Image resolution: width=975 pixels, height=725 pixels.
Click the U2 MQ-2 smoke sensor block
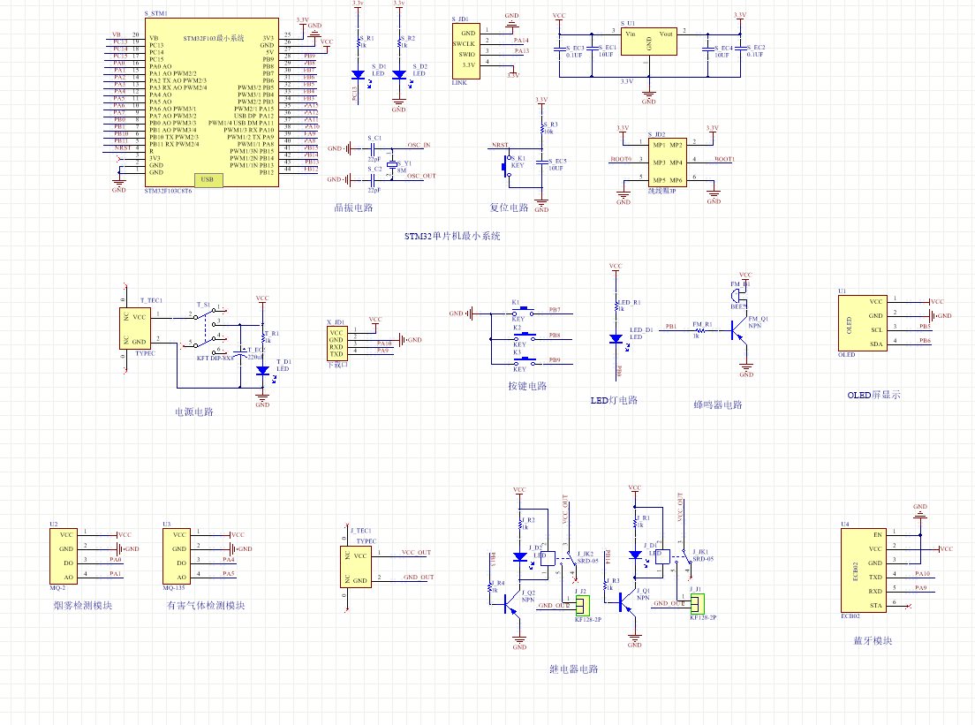pyautogui.click(x=64, y=556)
